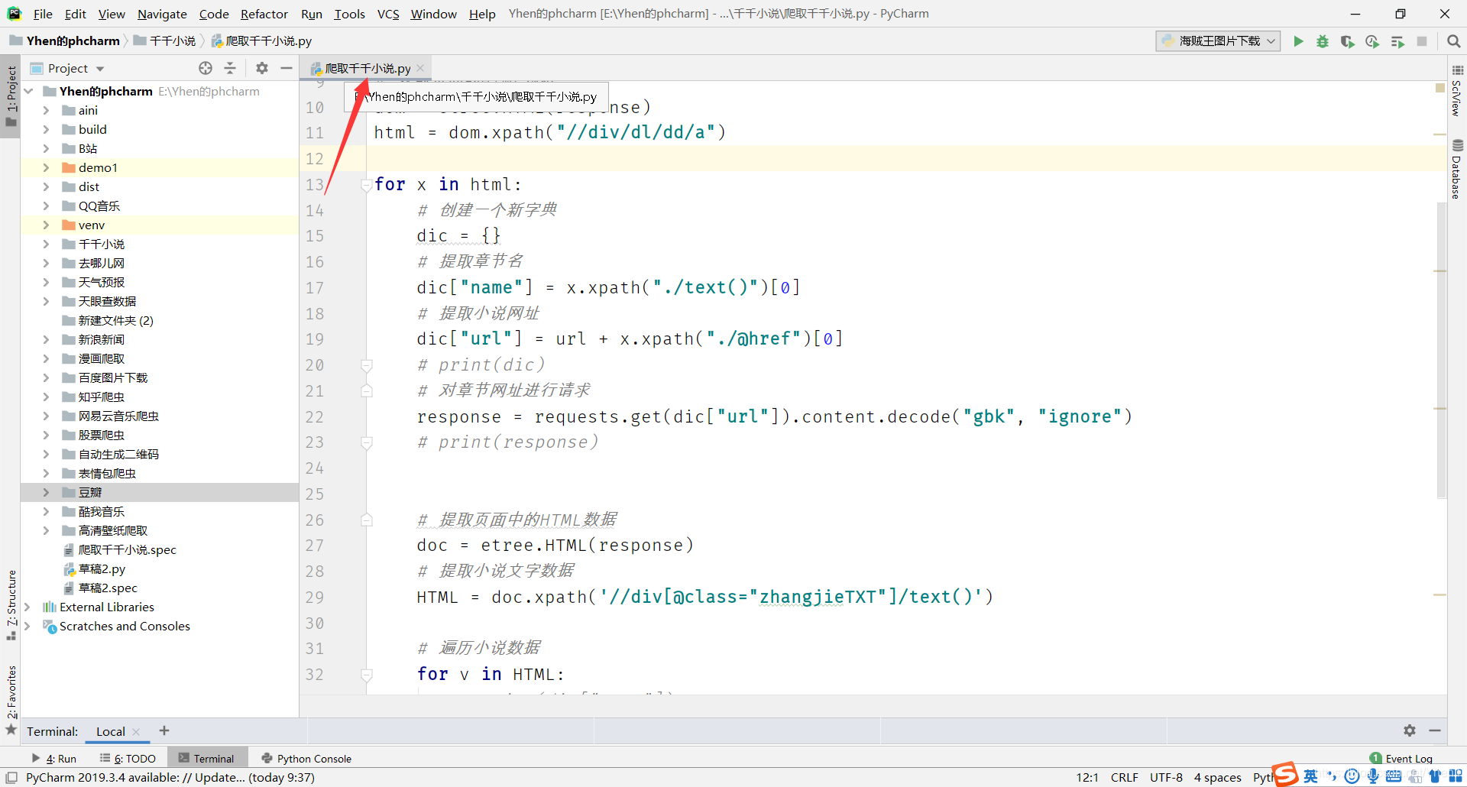This screenshot has width=1467, height=787.
Task: Open the Navigate menu
Action: pyautogui.click(x=162, y=14)
